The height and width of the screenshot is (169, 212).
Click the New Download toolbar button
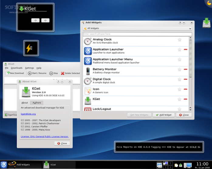coord(15,73)
